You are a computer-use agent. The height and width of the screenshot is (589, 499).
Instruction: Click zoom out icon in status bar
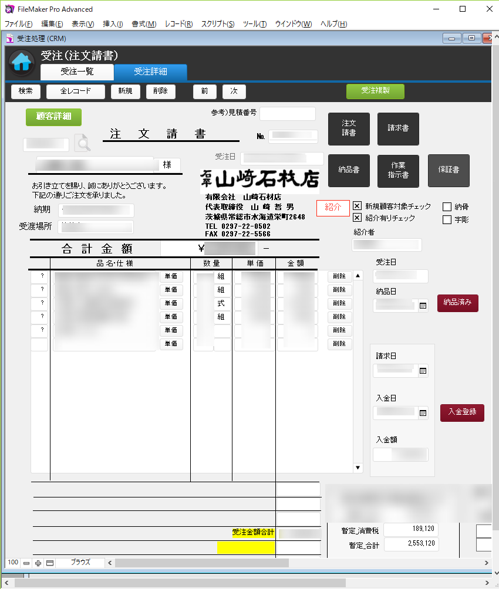(x=26, y=563)
